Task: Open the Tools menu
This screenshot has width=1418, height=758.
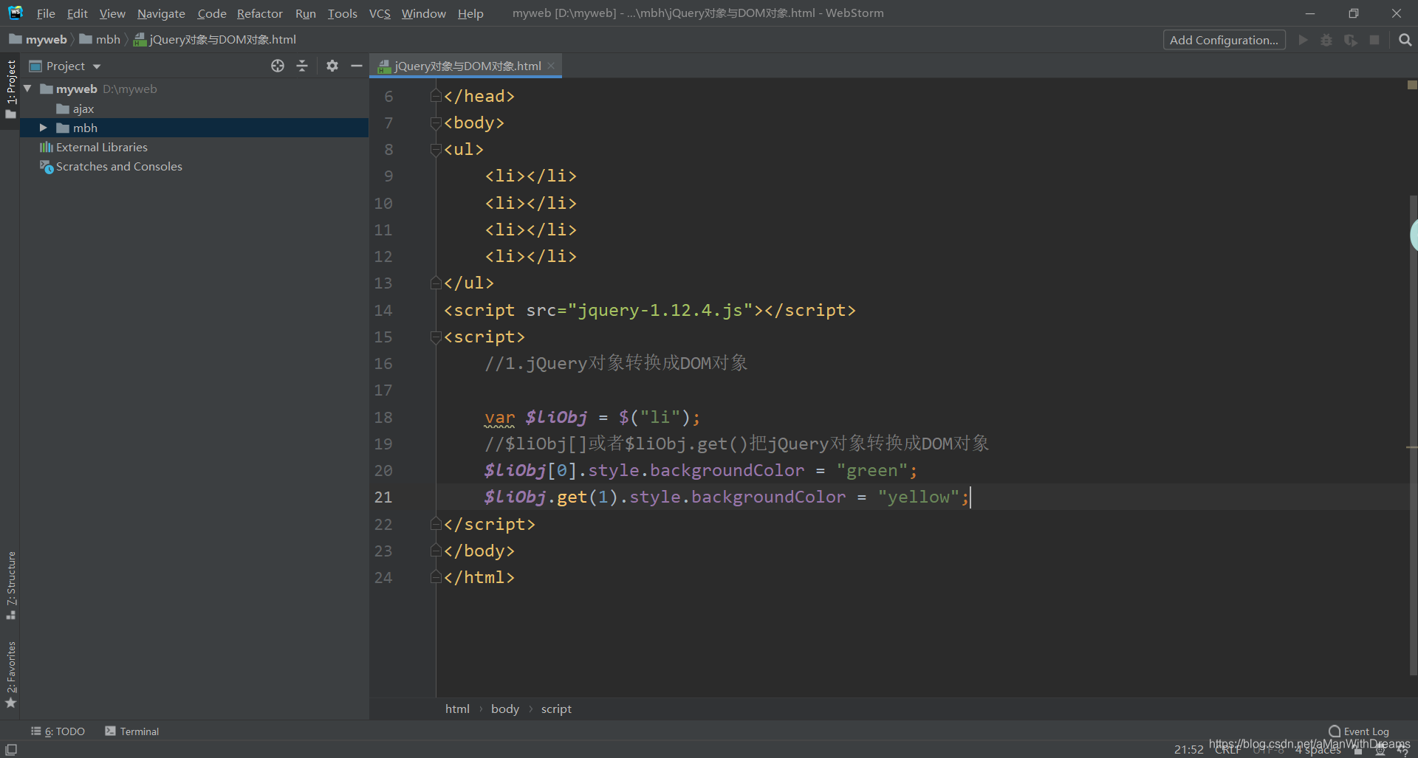Action: (x=342, y=13)
